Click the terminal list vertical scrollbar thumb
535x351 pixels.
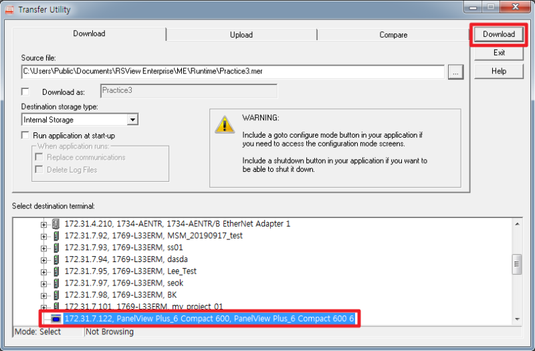(517, 264)
